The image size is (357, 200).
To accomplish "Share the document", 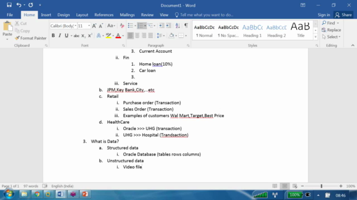I will click(x=344, y=15).
